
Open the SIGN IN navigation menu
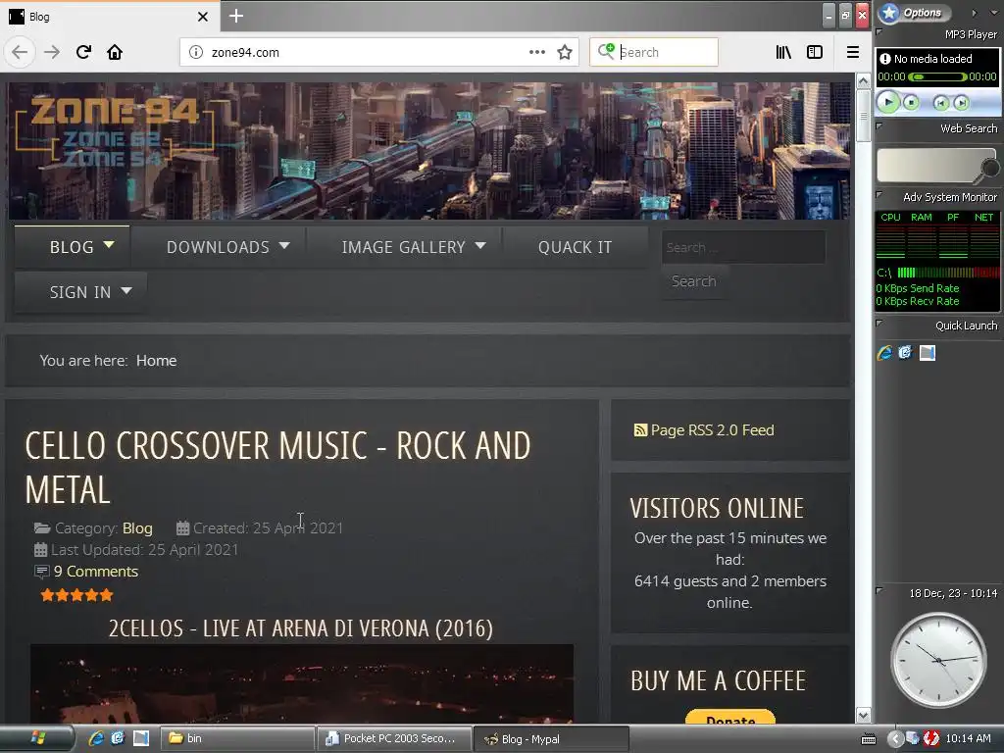pyautogui.click(x=80, y=292)
